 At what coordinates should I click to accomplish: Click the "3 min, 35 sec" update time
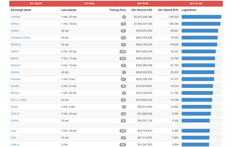pos(69,52)
